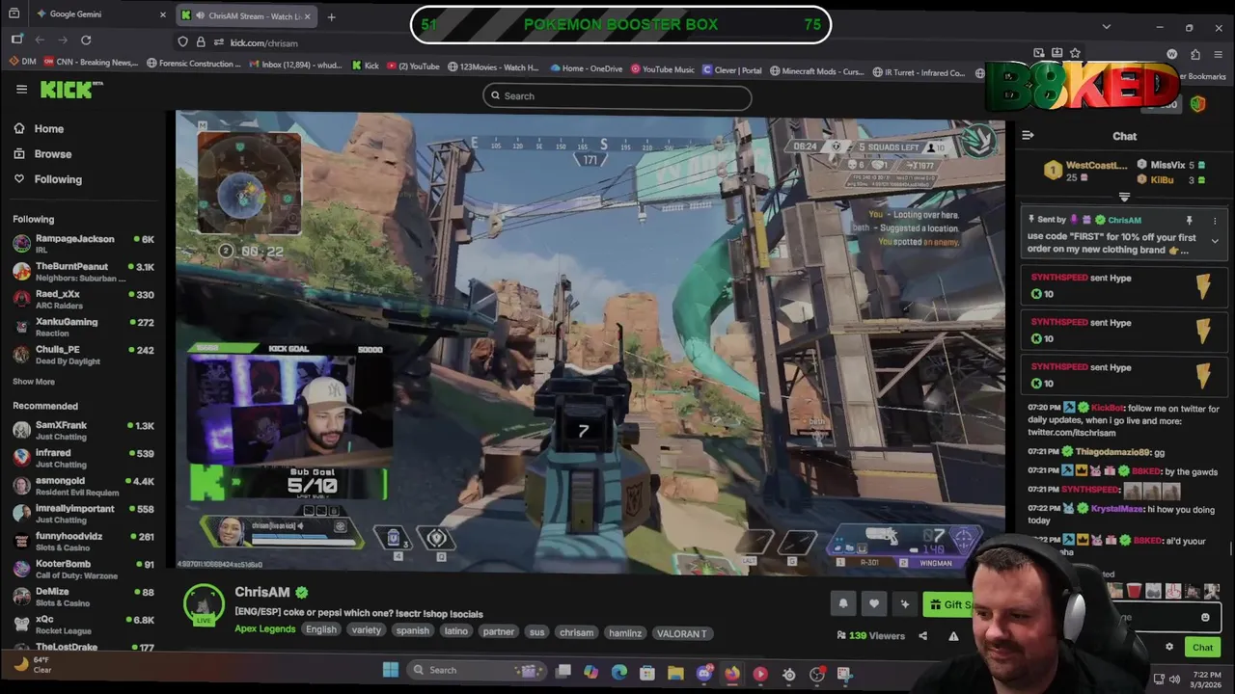This screenshot has width=1235, height=694.
Task: Collapse the chat panel with arrow icon
Action: pyautogui.click(x=1028, y=136)
